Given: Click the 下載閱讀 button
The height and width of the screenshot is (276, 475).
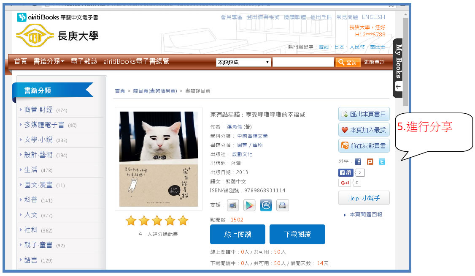Looking at the screenshot, I should click(x=297, y=235).
